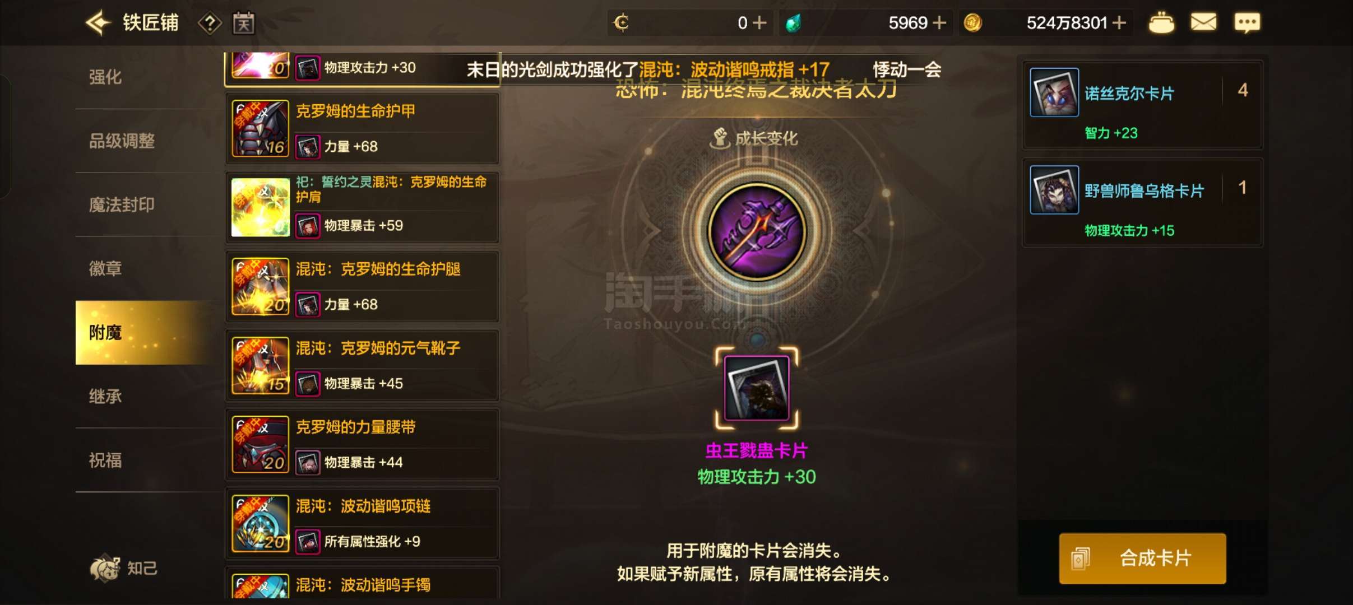Tap the purple katana weapon icon
The width and height of the screenshot is (1353, 605).
tap(757, 231)
